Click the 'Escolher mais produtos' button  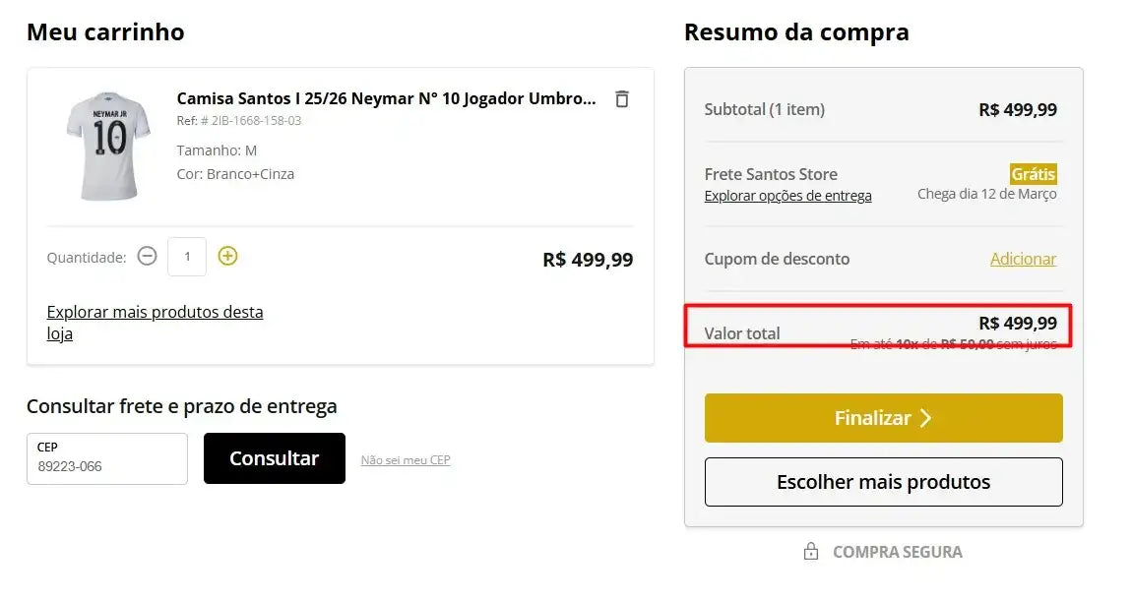(883, 482)
